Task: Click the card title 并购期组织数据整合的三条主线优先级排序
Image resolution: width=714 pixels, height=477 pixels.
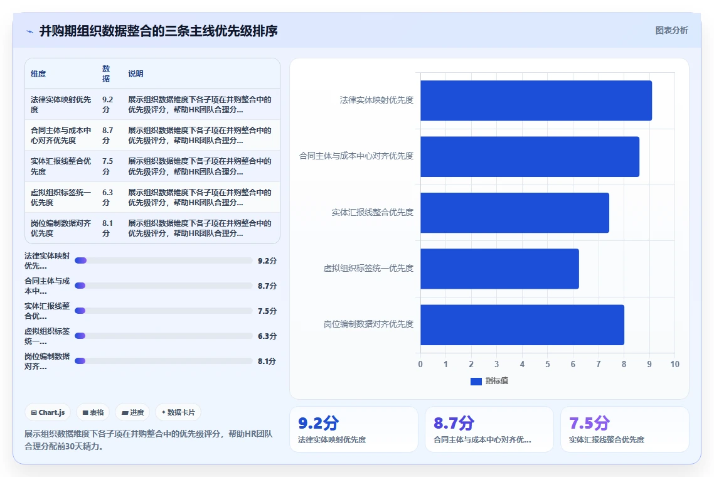Action: (x=159, y=31)
